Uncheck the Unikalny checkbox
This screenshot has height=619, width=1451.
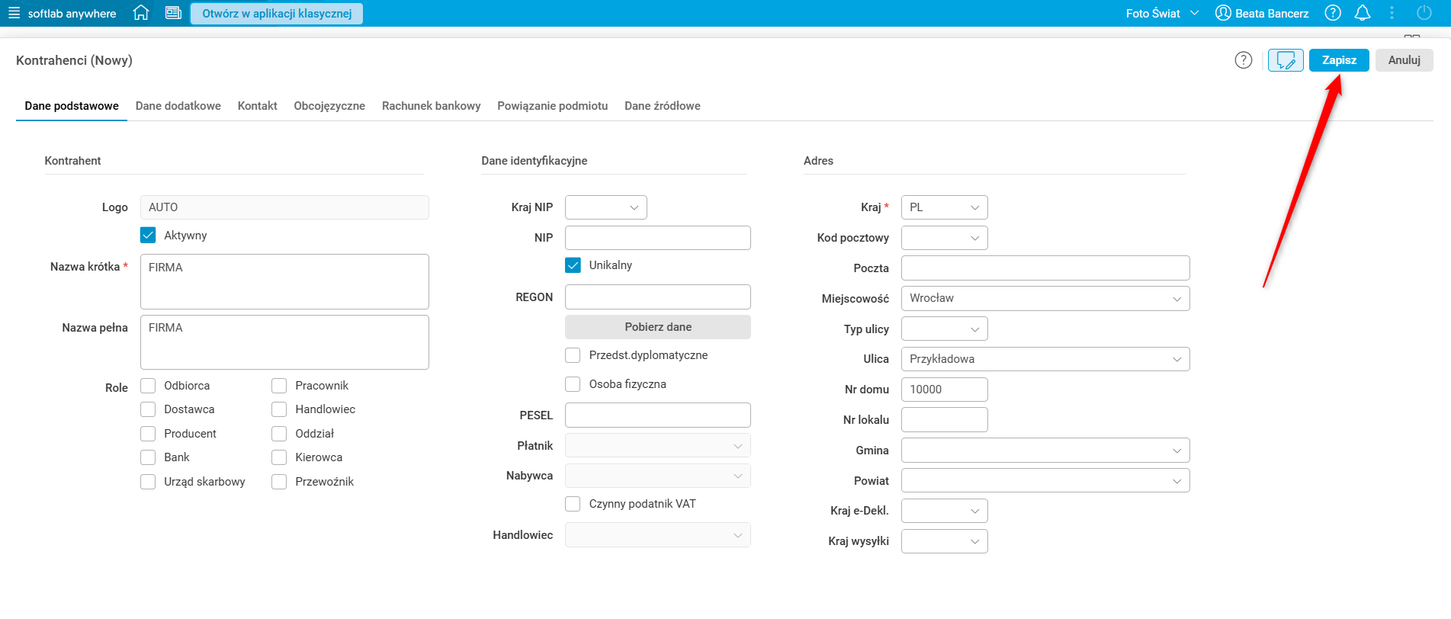point(573,265)
